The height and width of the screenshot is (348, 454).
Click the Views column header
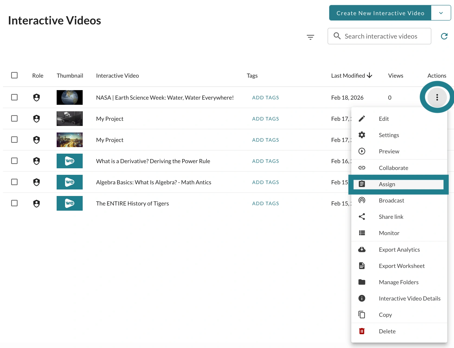coord(396,75)
